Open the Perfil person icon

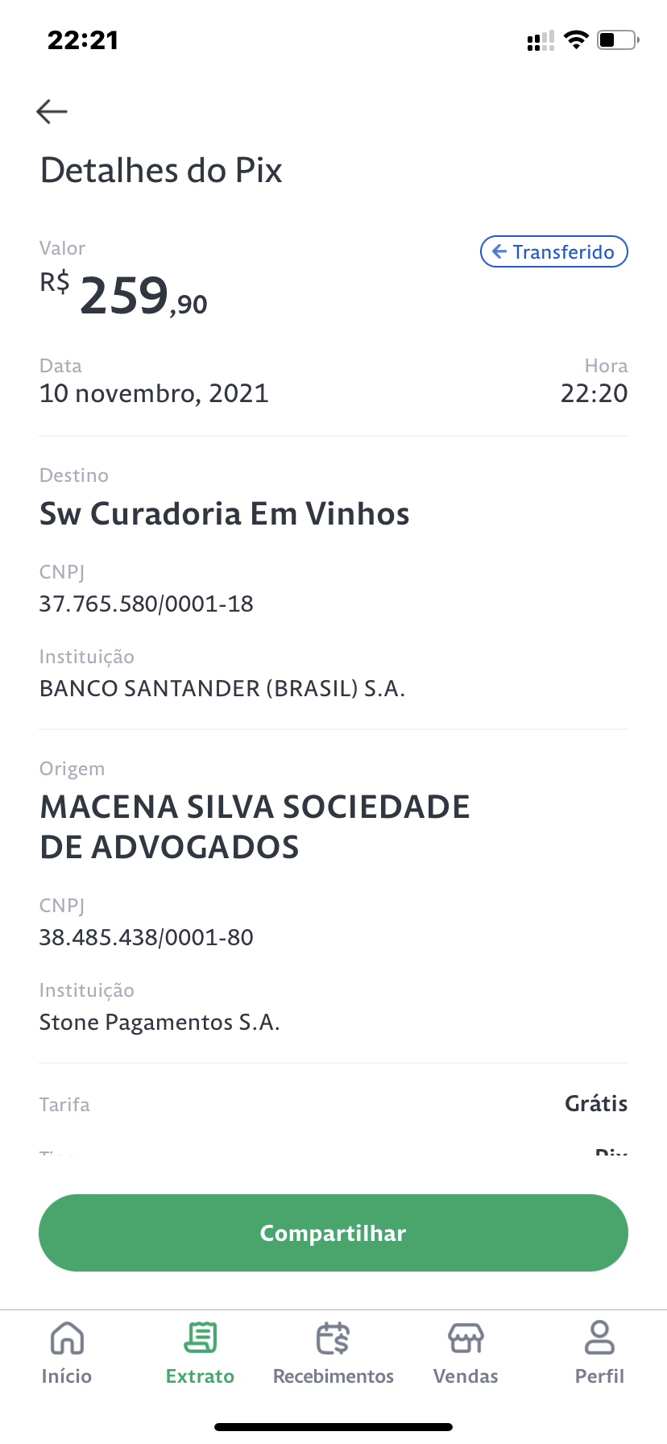(599, 1338)
